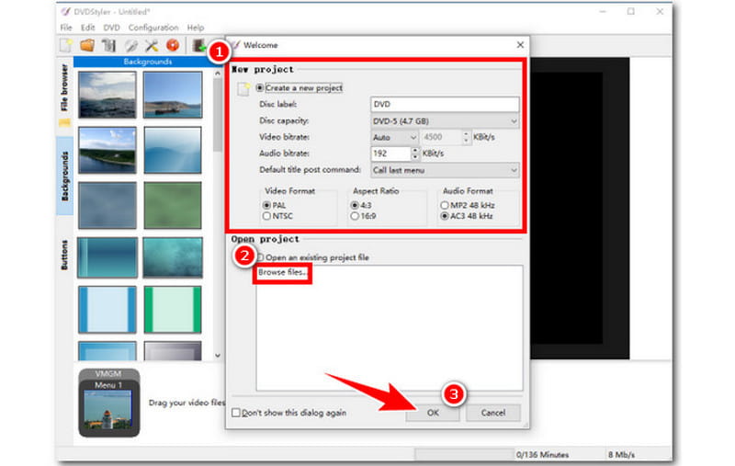Select blue light-rays background thumbnail

pyautogui.click(x=173, y=150)
